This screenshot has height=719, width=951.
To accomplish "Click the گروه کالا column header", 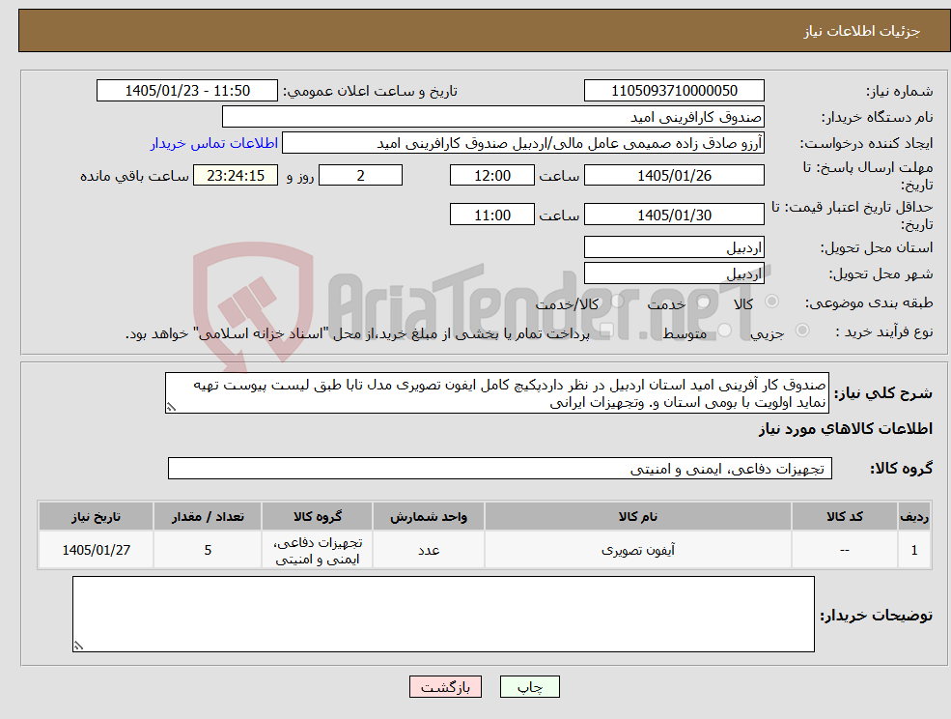I will 318,517.
